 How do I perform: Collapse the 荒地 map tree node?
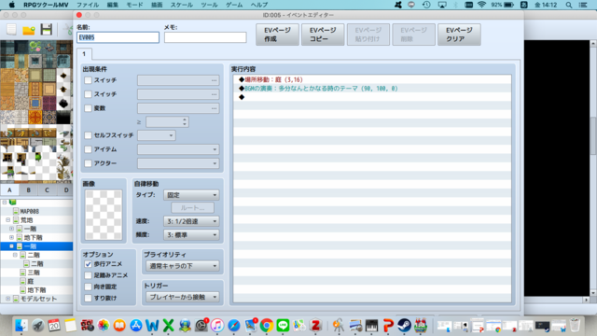[x=8, y=220]
